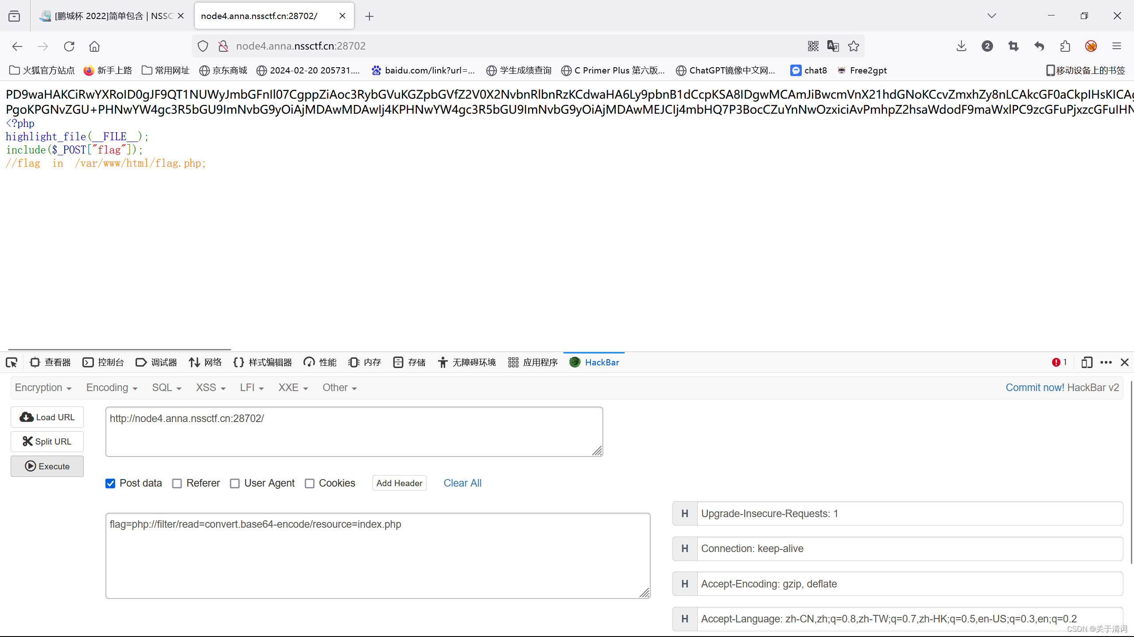Click the home page icon
1134x637 pixels.
click(94, 46)
